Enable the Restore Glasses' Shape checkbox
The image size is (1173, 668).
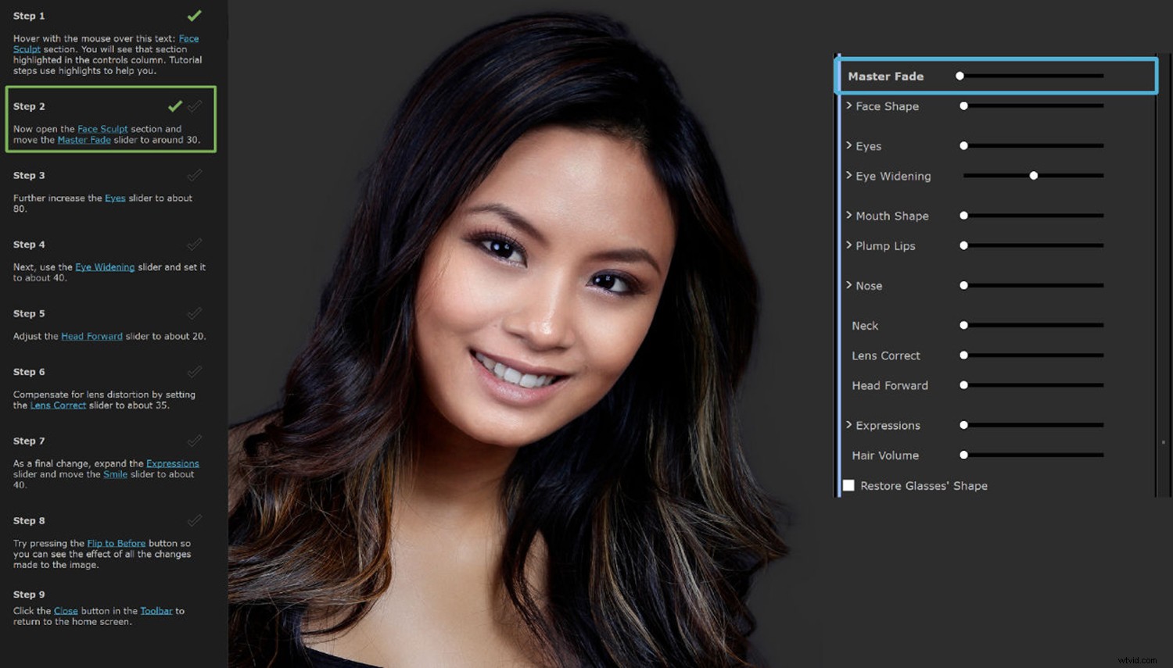point(848,485)
